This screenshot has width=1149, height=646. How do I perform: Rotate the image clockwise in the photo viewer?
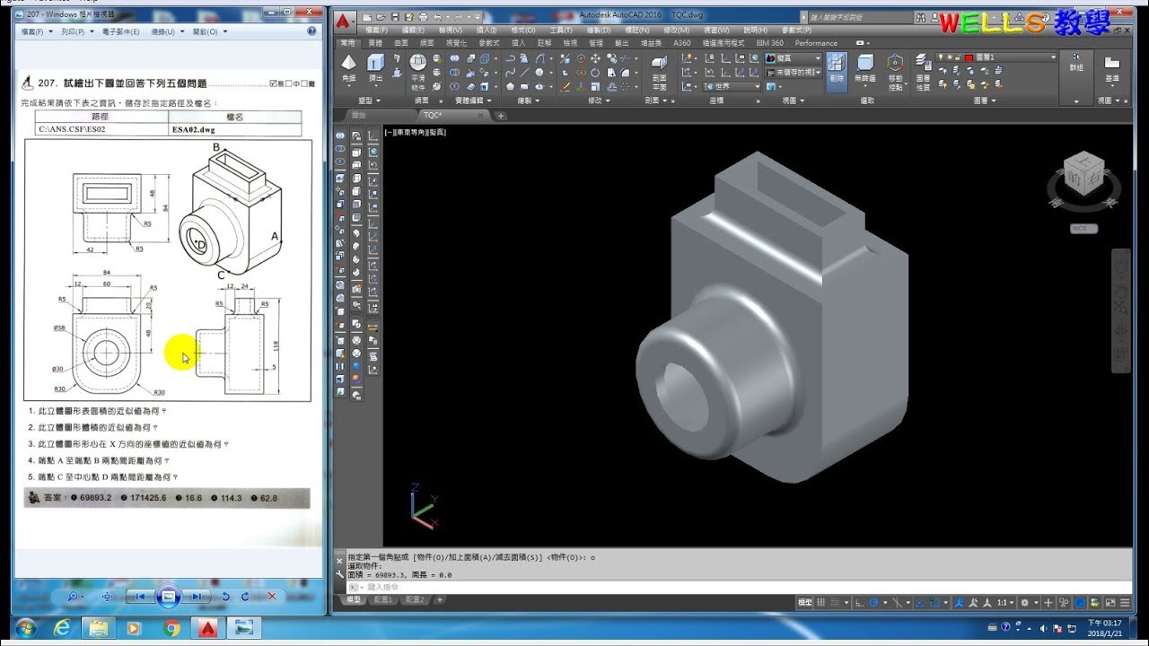(247, 596)
